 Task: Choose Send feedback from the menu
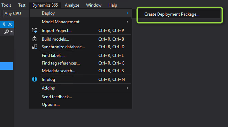tap(81, 96)
